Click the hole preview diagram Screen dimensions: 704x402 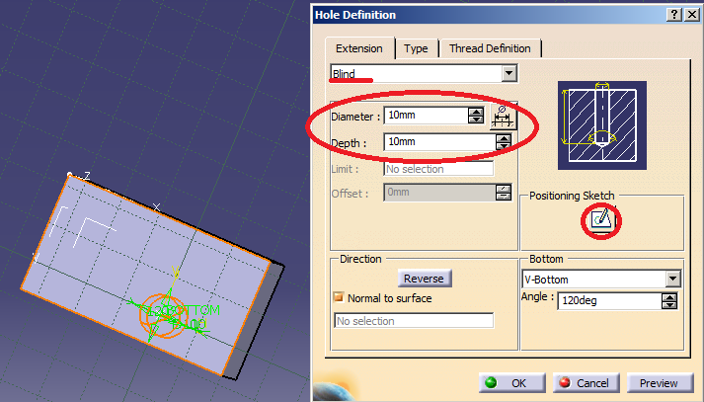tap(601, 123)
